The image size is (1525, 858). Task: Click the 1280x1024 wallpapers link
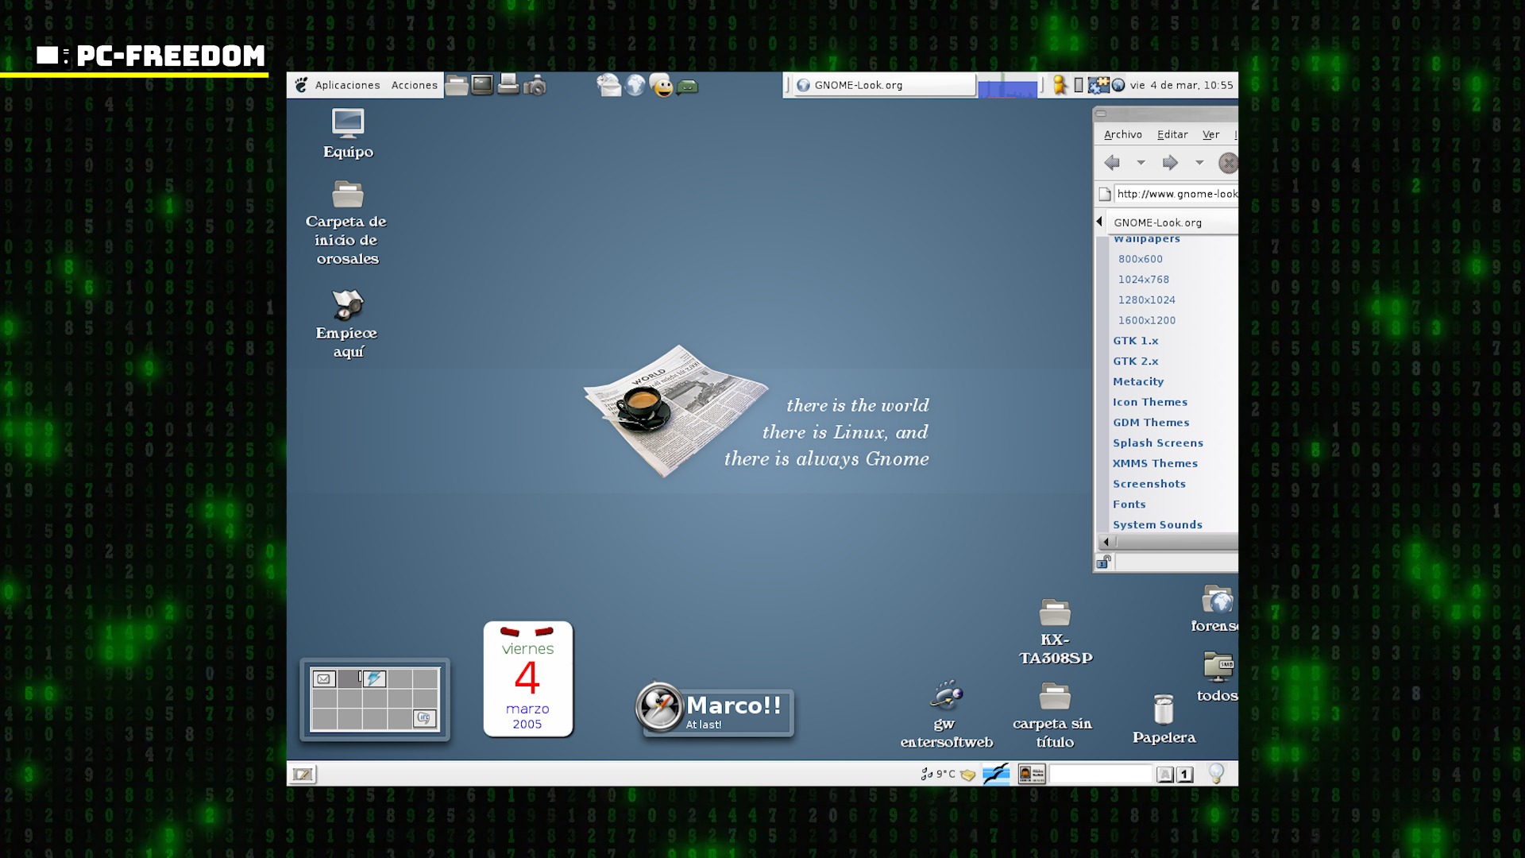(x=1146, y=300)
